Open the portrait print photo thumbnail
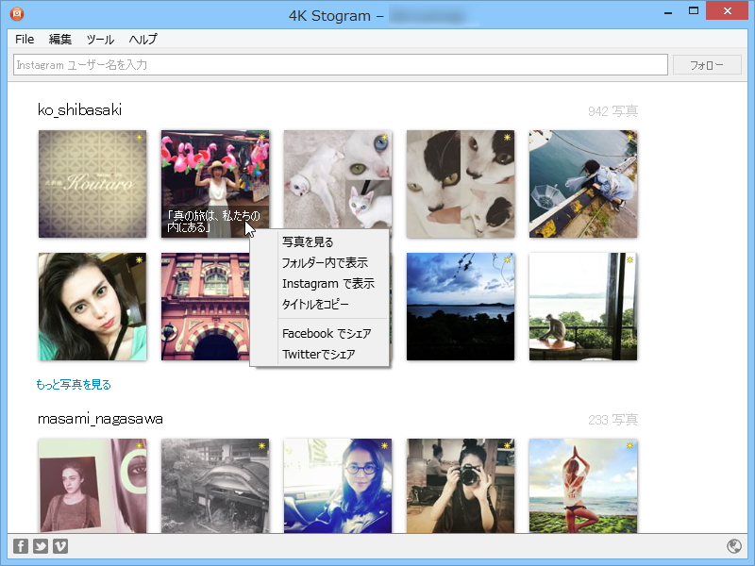 [92, 486]
